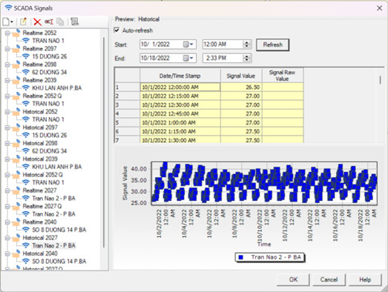Collapse the Historical 2039 tree node
This screenshot has height=292, width=388.
click(x=7, y=159)
